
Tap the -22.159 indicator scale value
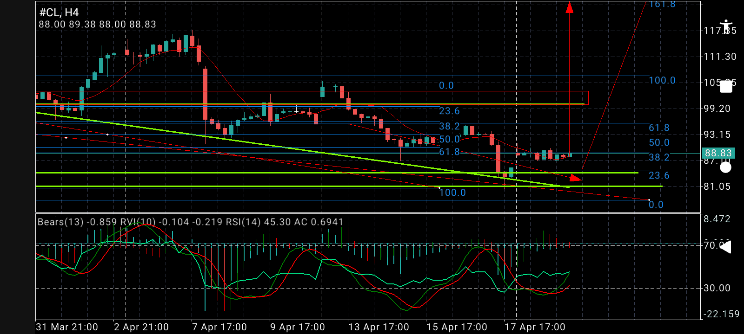pos(721,314)
